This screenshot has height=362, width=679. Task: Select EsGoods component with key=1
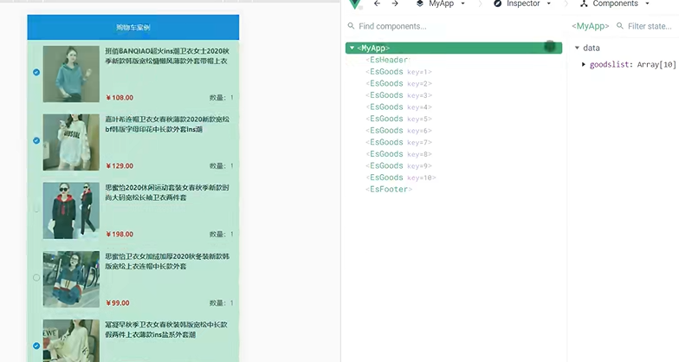tap(398, 71)
